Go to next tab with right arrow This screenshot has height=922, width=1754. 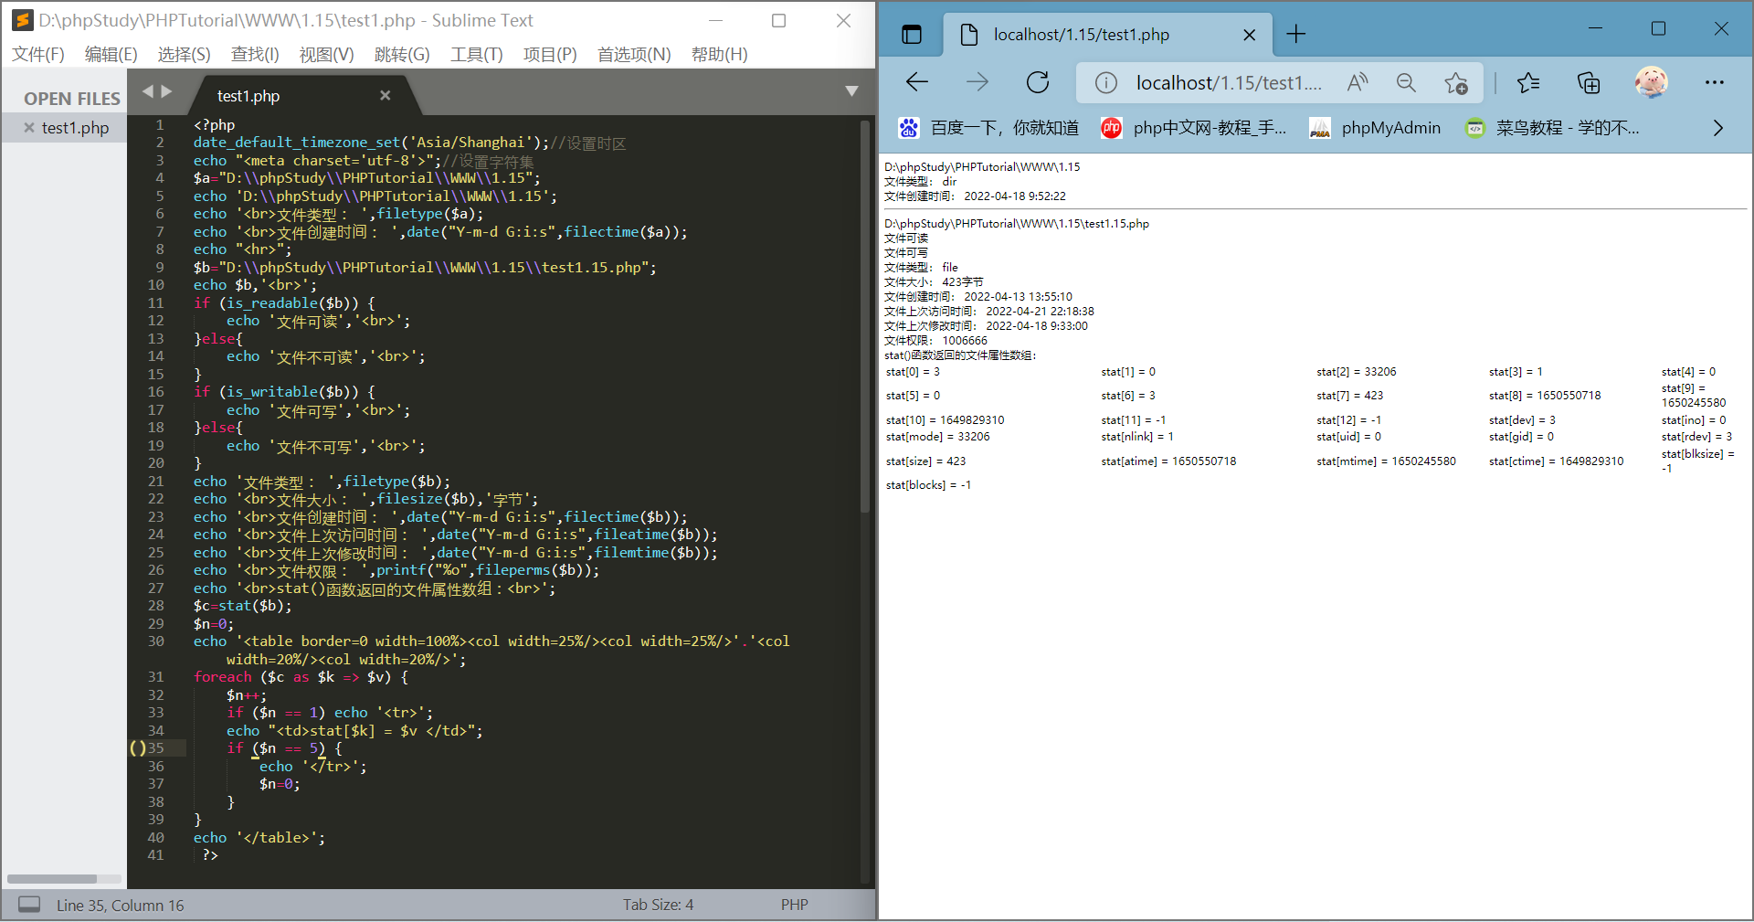click(166, 91)
